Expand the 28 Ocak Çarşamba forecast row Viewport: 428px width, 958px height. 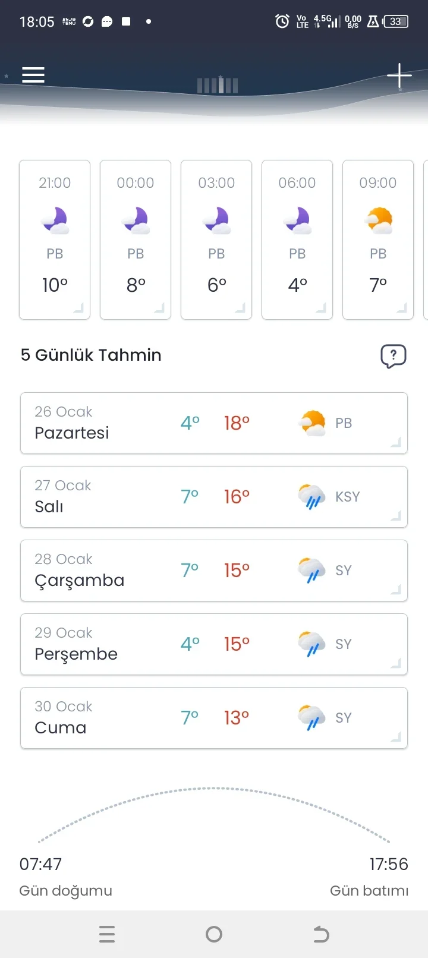tap(396, 590)
